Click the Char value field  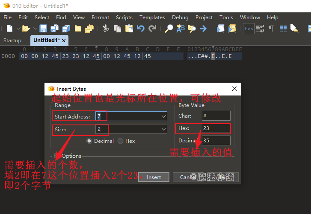click(216, 116)
